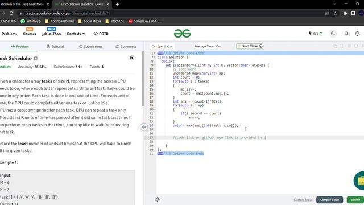Click the copy code icon in editor toolbar
364x205 pixels.
point(335,46)
